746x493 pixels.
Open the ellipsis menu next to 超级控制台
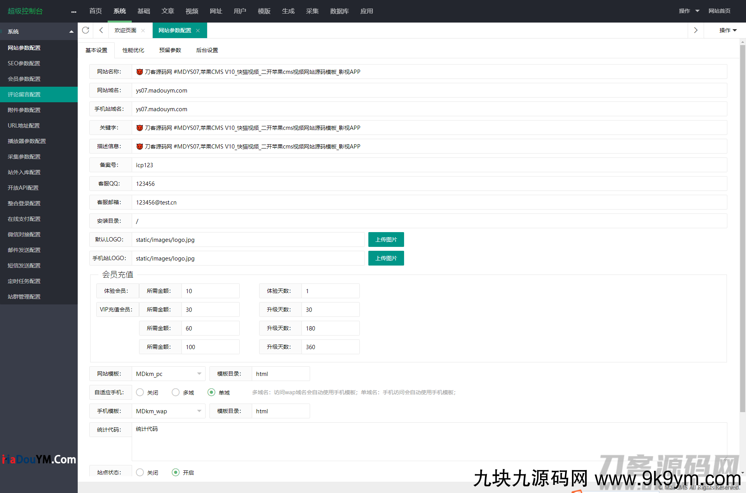73,11
